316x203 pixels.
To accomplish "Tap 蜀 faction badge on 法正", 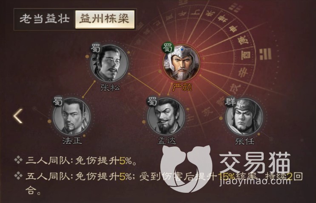I will pos(58,101).
